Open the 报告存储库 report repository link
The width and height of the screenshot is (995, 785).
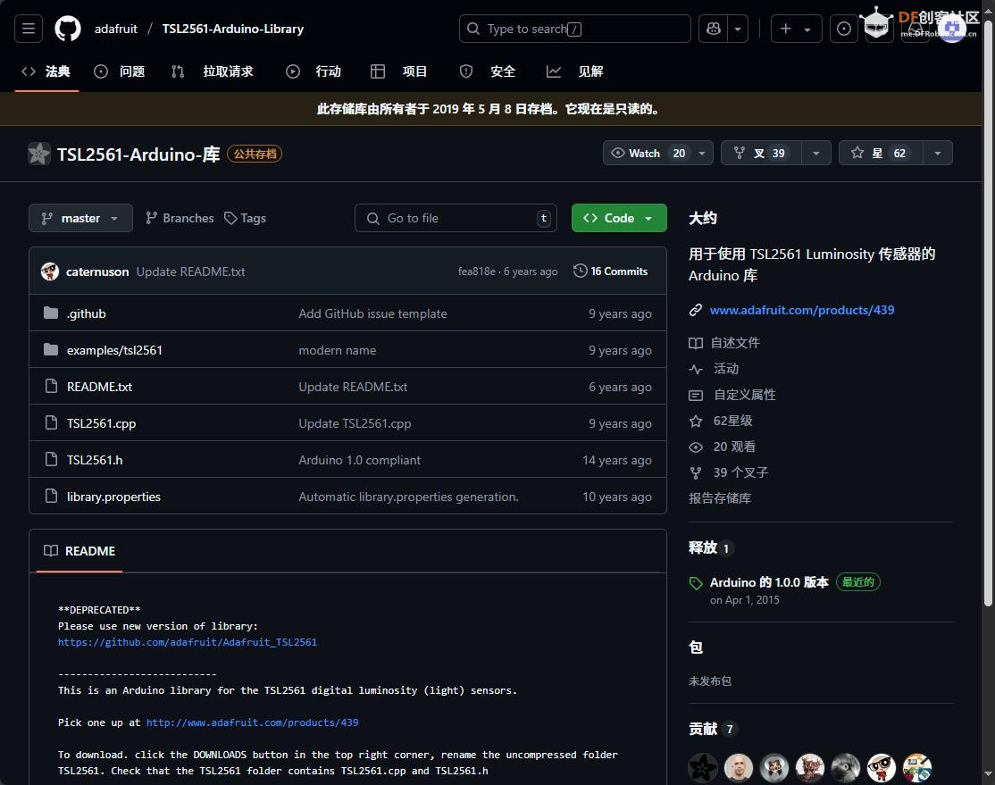coord(720,498)
